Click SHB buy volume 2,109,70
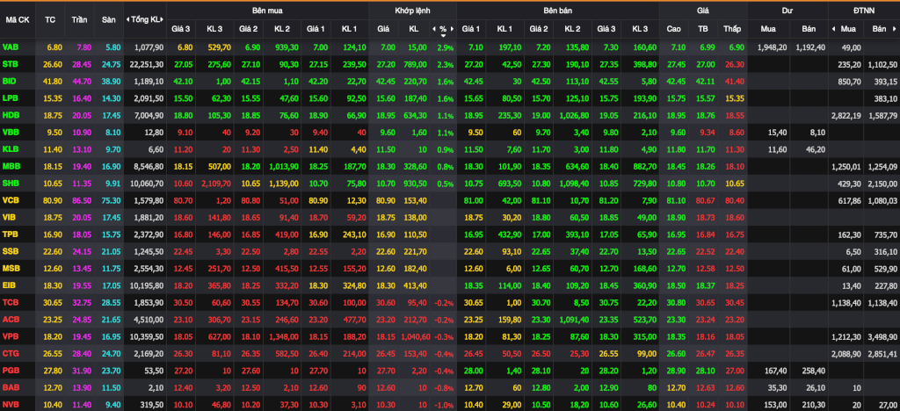900x411 pixels. pos(214,184)
